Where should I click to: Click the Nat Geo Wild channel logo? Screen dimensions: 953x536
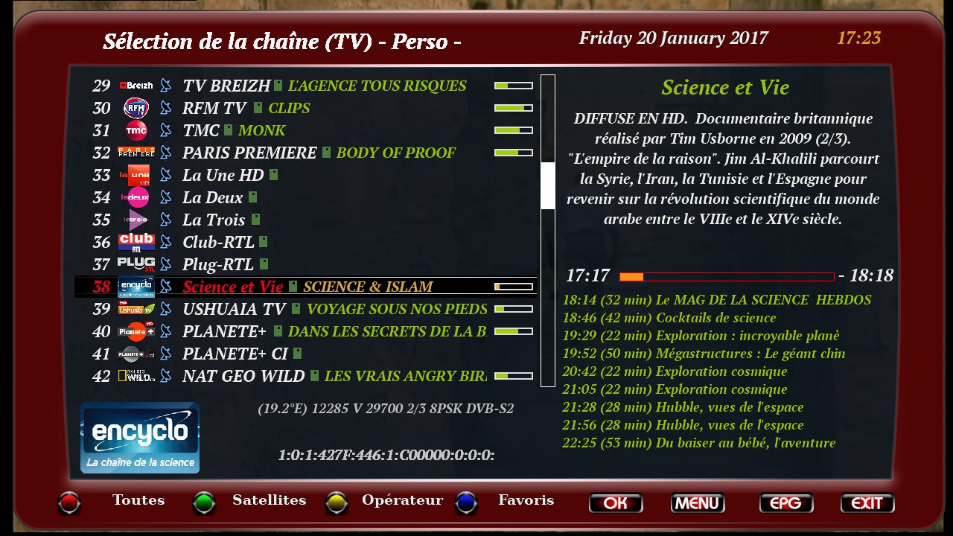pyautogui.click(x=136, y=376)
